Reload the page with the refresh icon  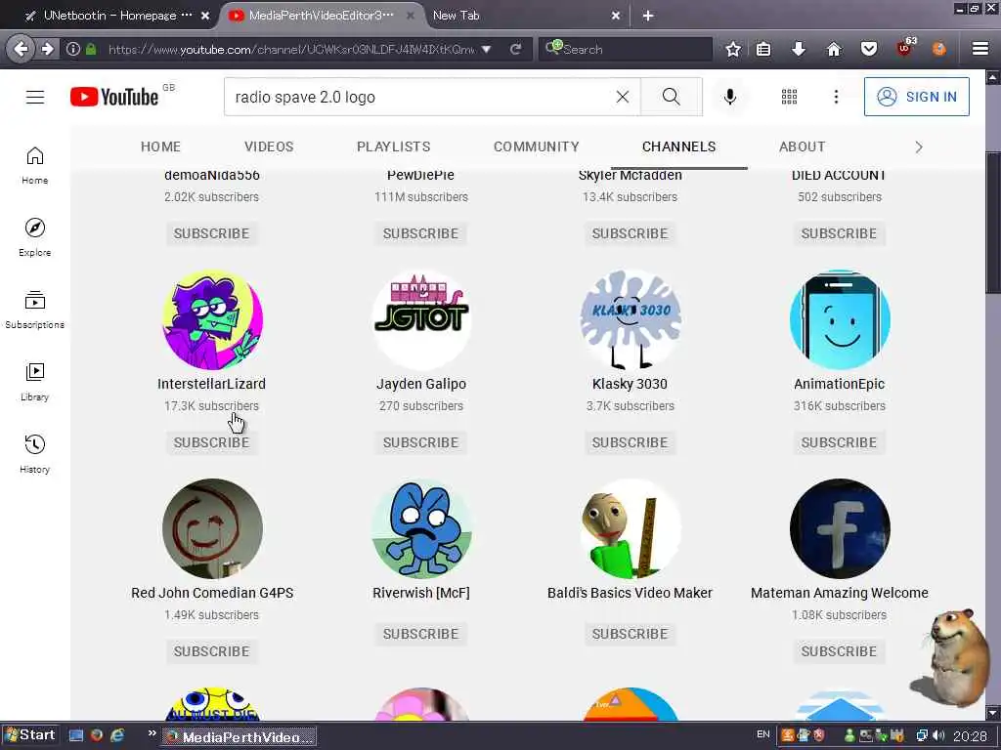coord(516,49)
